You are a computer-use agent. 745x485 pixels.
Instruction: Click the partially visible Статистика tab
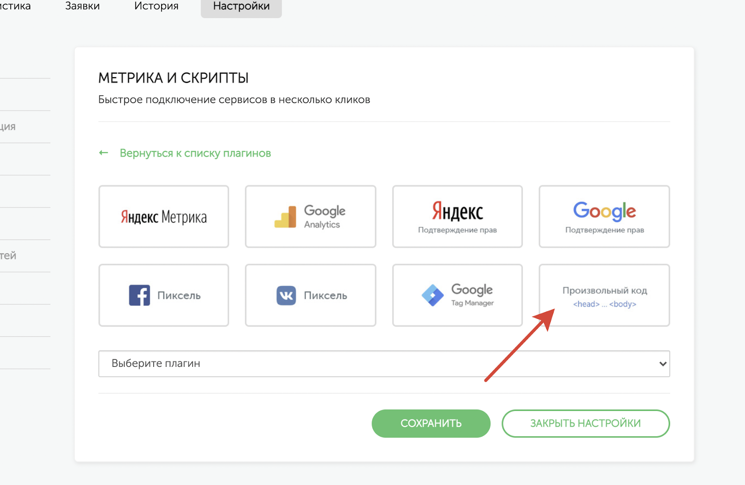point(14,7)
